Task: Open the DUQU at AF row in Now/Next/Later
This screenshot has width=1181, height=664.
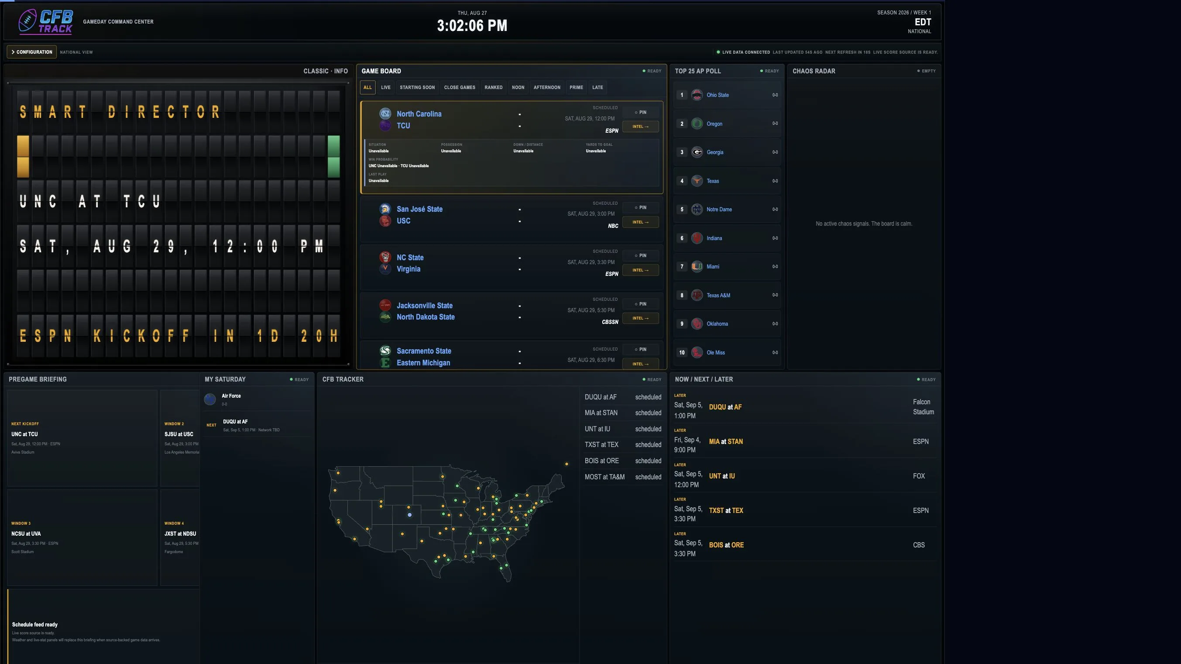Action: (x=805, y=407)
